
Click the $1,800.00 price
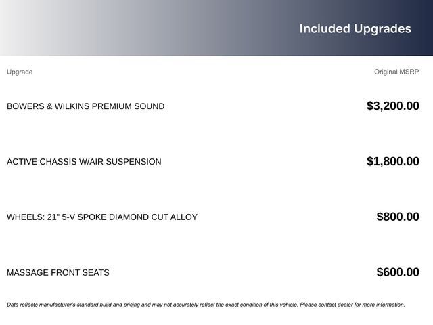(392, 161)
